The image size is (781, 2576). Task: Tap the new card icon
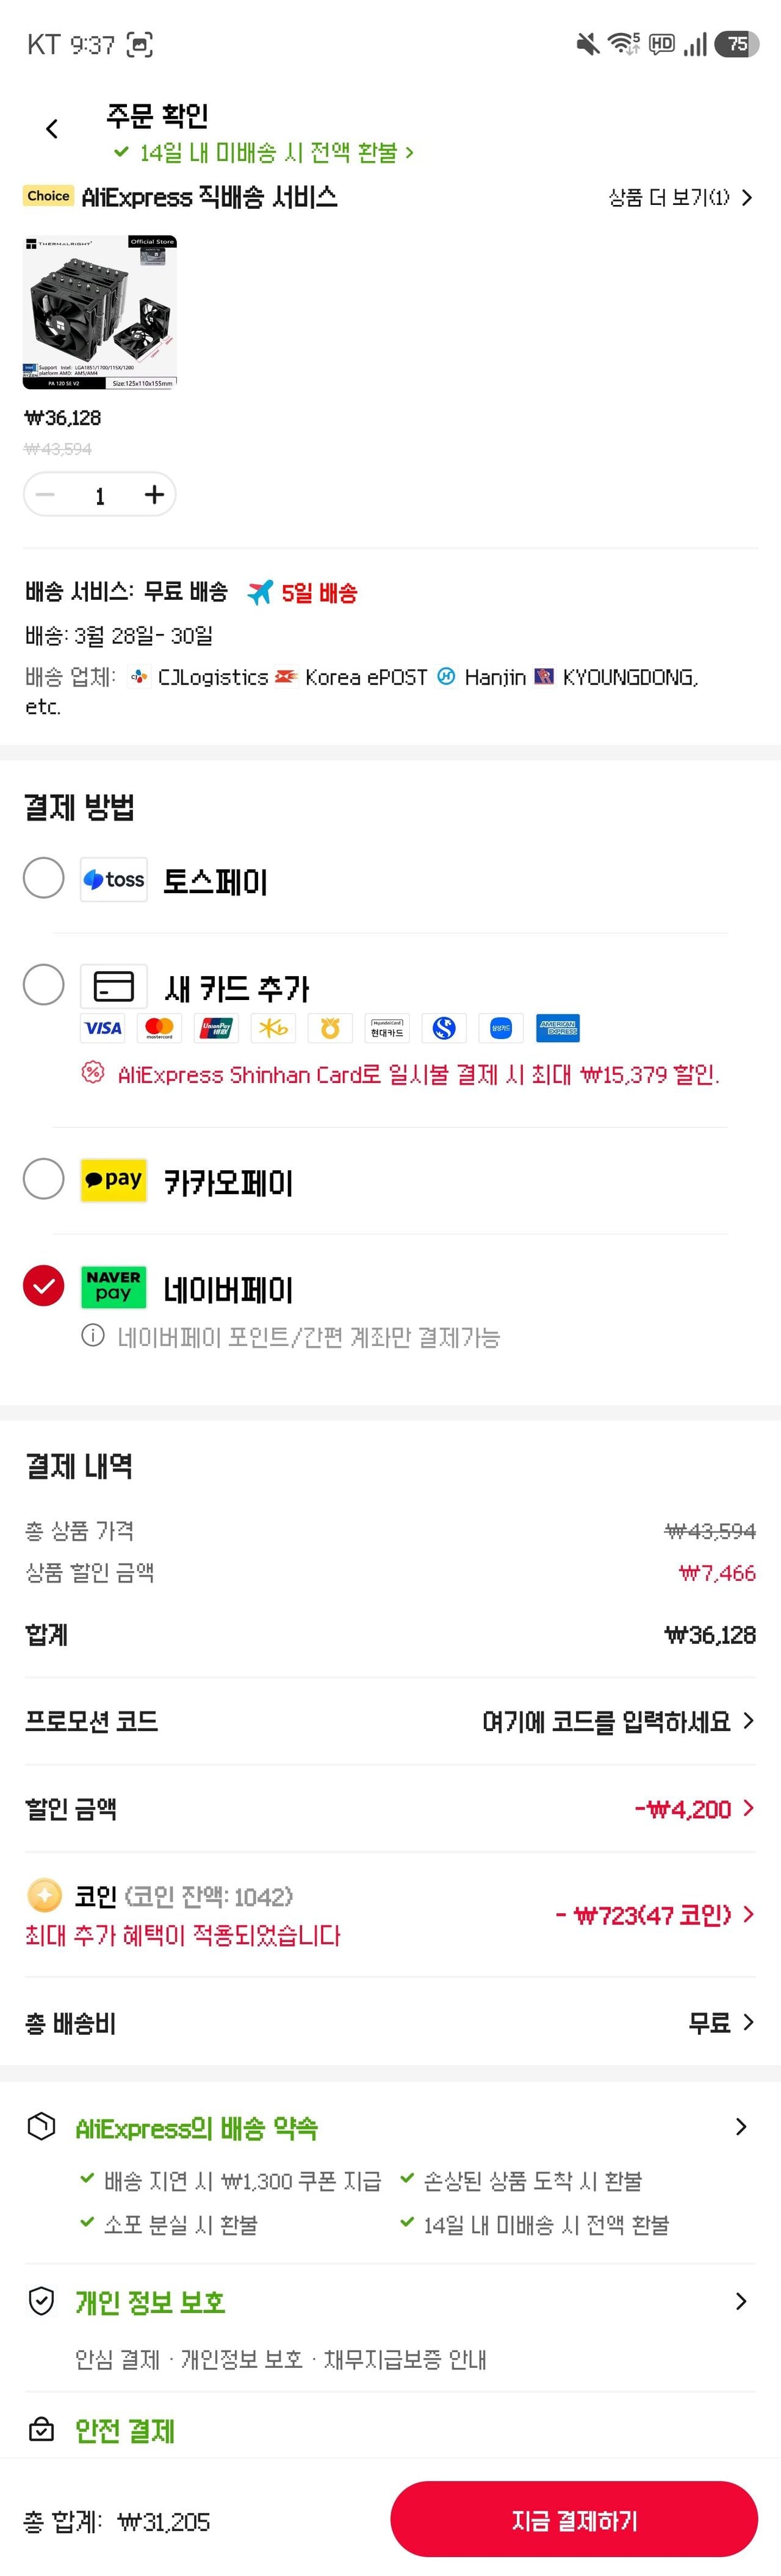114,987
